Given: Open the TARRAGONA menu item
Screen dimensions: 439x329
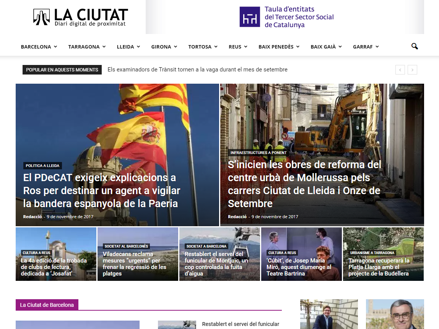Looking at the screenshot, I should [x=84, y=47].
